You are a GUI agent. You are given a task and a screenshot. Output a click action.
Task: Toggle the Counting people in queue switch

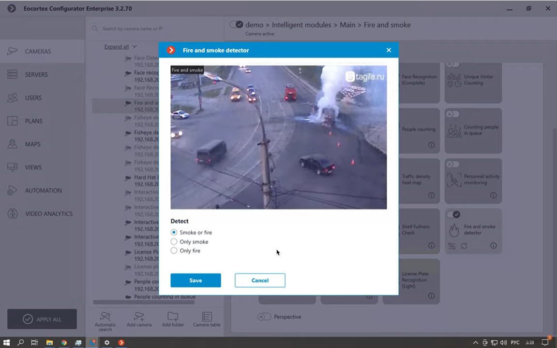(x=453, y=114)
